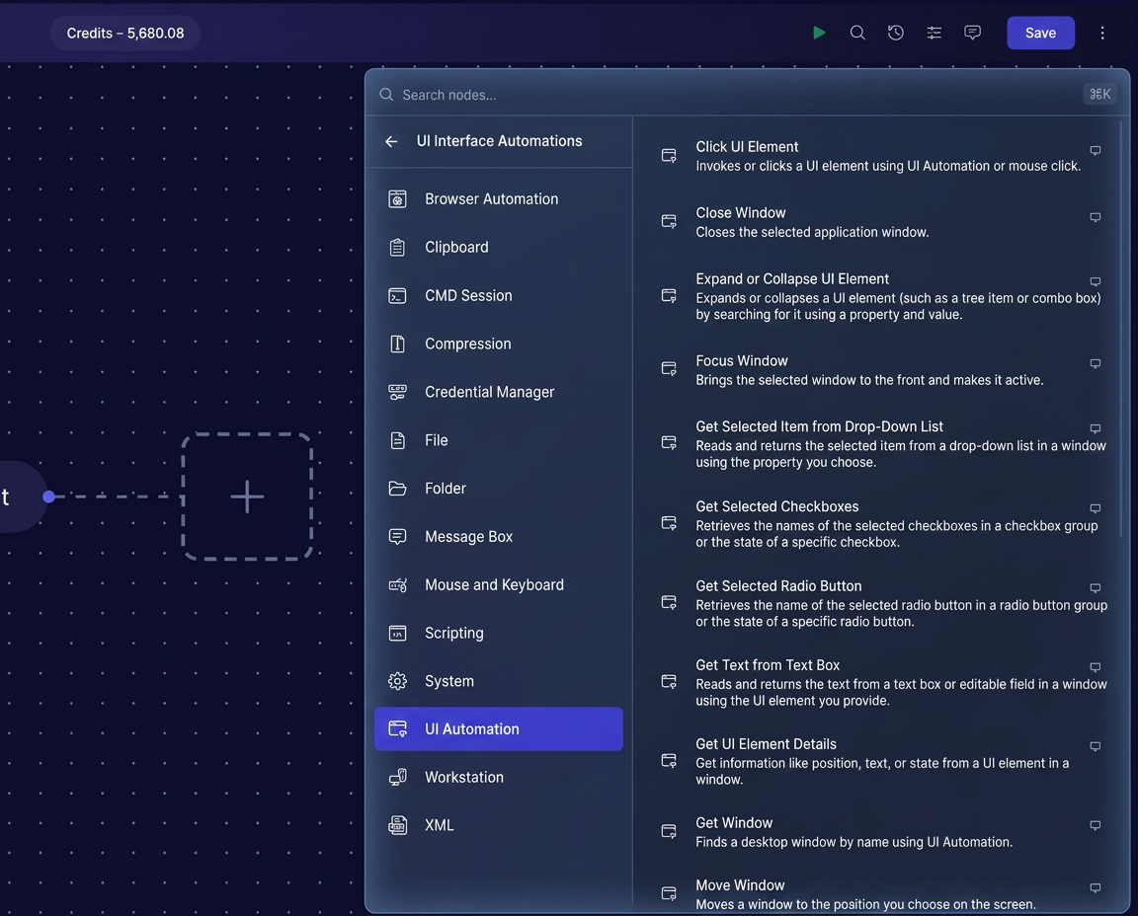Viewport: 1138px width, 916px height.
Task: Go back using arrow beside UI Interface Automations
Action: [391, 141]
